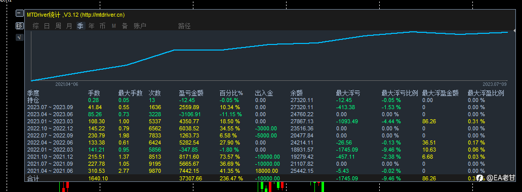Click the 最大浮盈比例 column header

(486, 93)
